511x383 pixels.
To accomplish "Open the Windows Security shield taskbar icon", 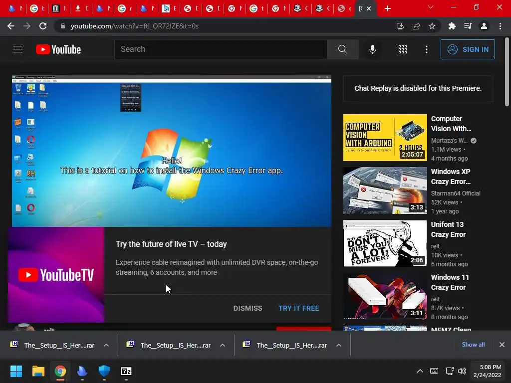I will [x=104, y=371].
